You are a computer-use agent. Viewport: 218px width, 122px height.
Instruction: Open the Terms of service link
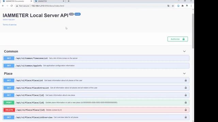coord(10,25)
